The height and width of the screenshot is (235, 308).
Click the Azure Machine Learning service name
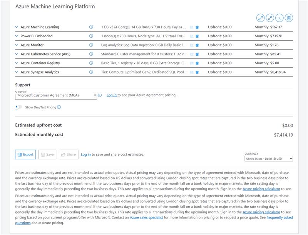tap(40, 27)
